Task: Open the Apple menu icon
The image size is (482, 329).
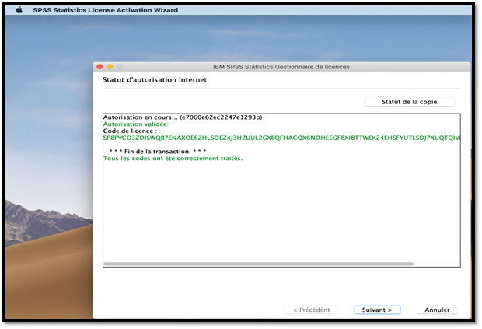Action: point(19,10)
